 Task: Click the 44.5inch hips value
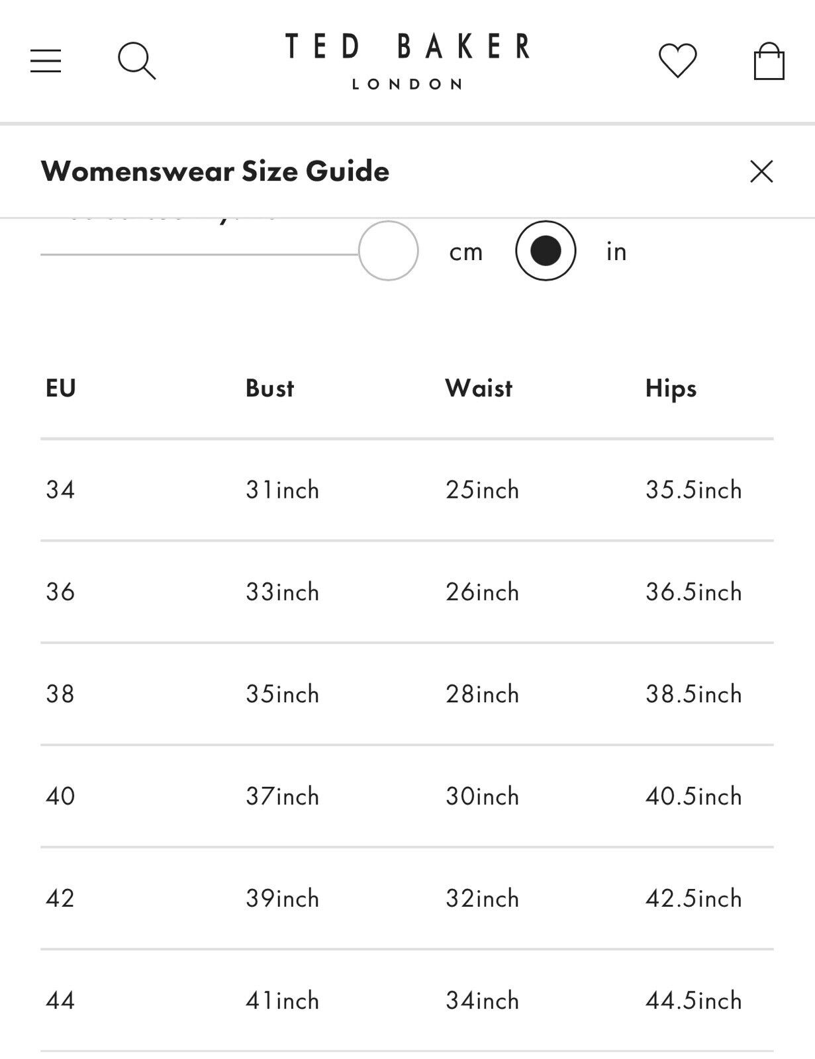[693, 1000]
